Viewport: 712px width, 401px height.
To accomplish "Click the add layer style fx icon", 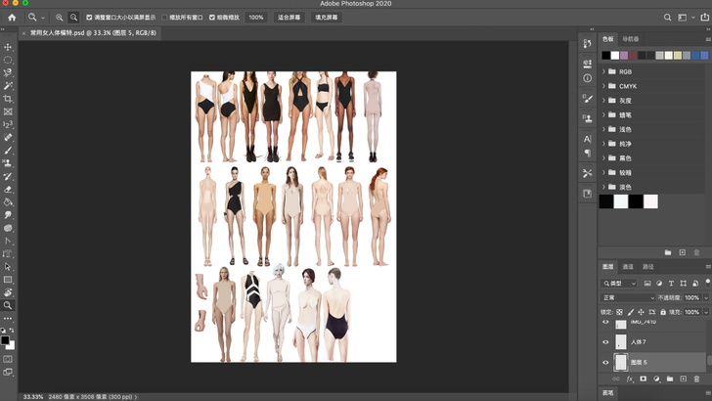I will point(629,379).
